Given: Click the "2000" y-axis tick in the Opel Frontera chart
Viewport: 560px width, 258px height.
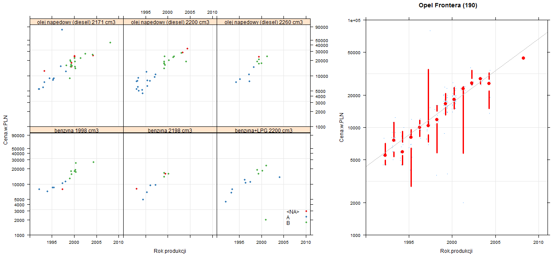Looking at the screenshot, I should [356, 203].
